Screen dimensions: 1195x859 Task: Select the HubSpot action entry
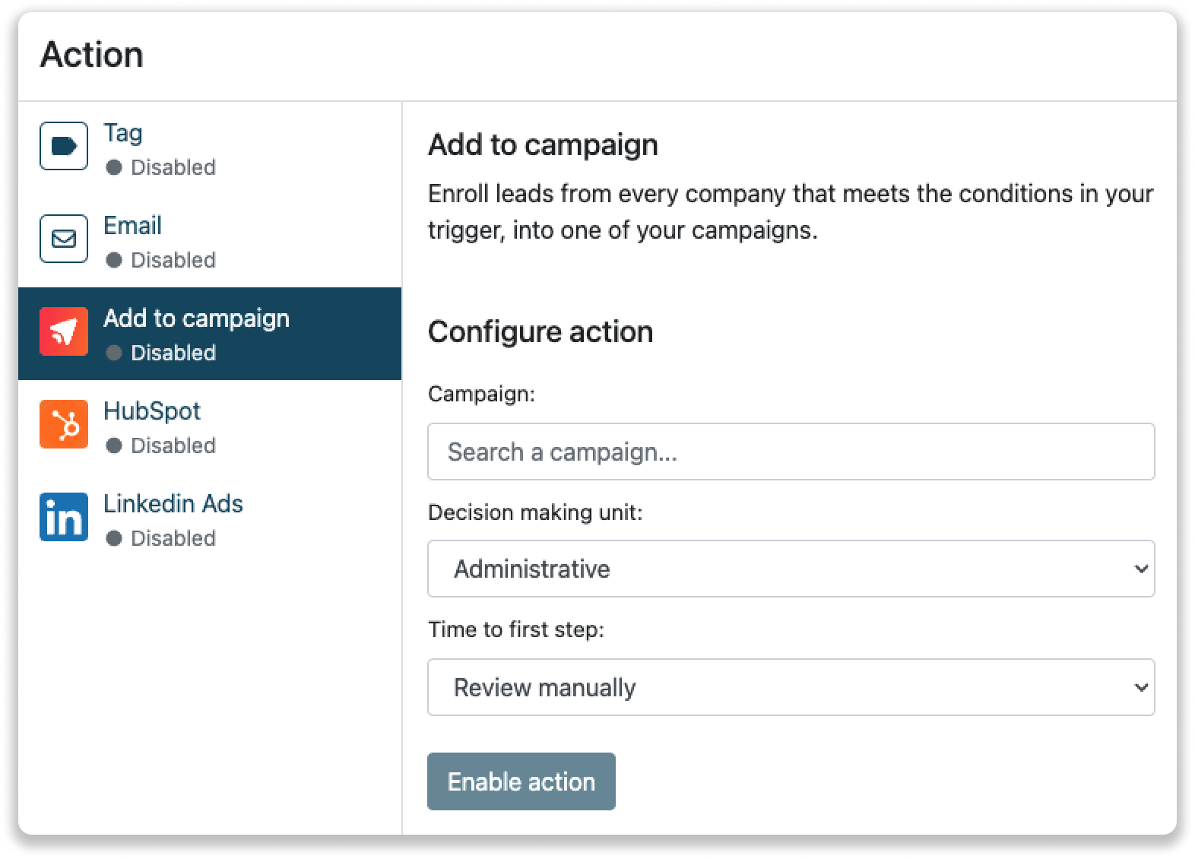tap(153, 411)
